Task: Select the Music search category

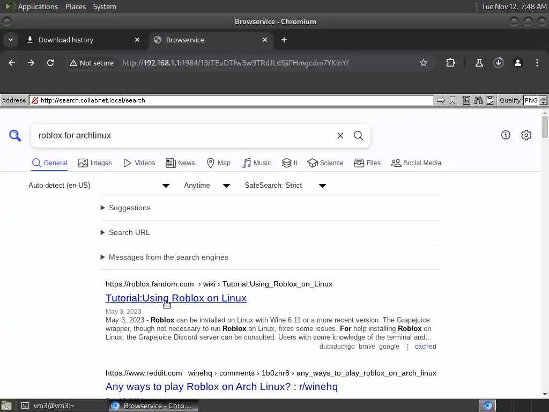Action: point(257,163)
